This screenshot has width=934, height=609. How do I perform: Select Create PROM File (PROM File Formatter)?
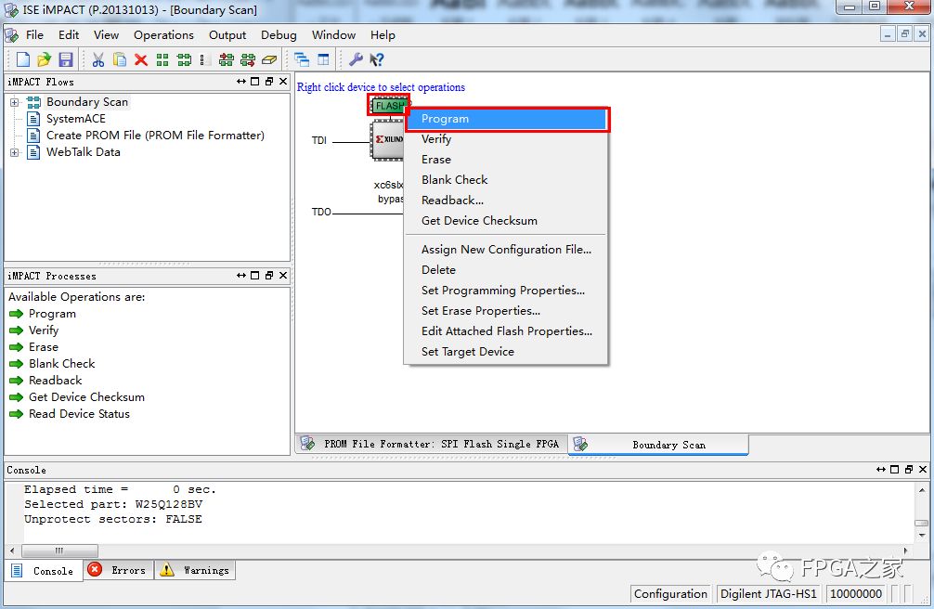(x=155, y=136)
